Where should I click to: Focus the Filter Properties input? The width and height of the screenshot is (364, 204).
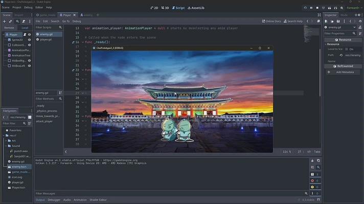point(338,34)
